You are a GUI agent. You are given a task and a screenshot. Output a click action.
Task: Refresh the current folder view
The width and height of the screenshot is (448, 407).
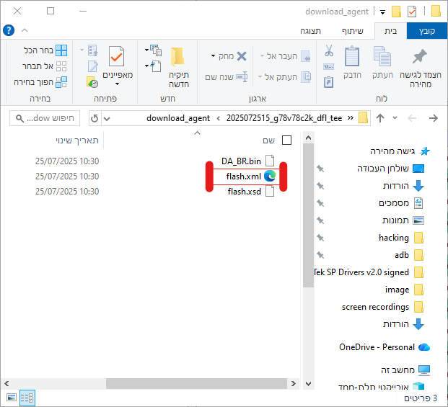point(94,118)
